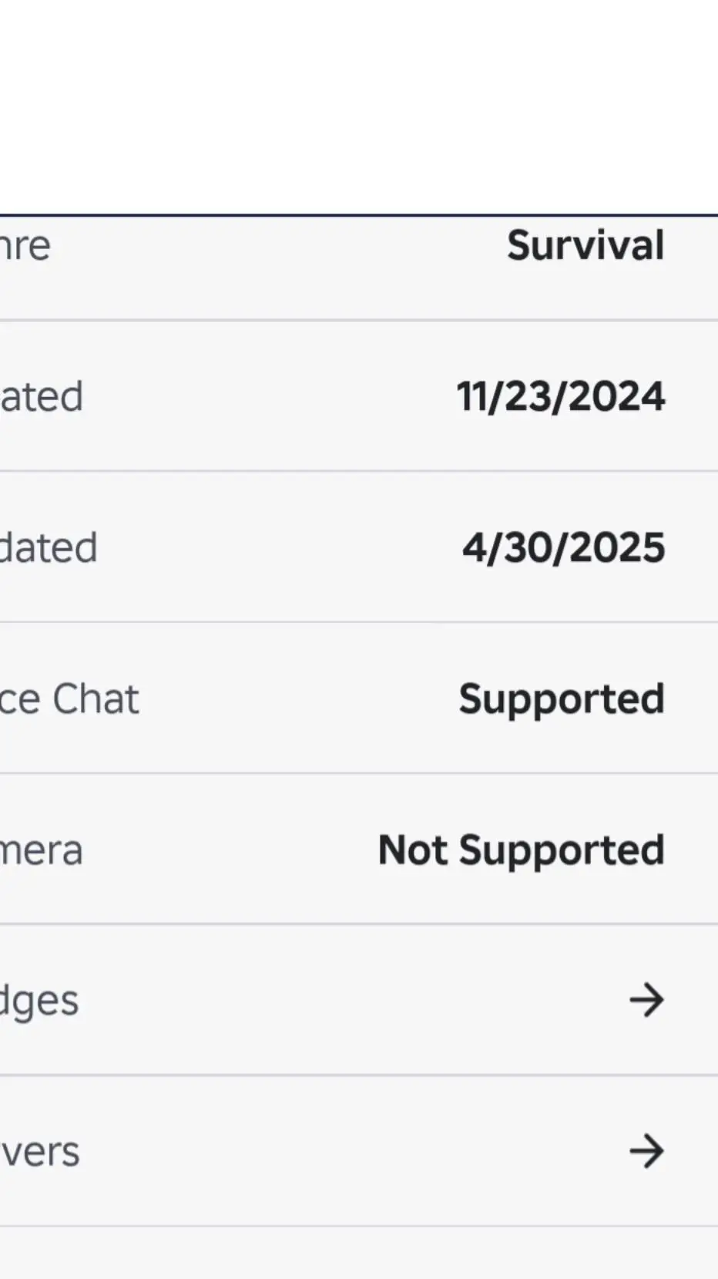Click the Updated row label
The image size is (718, 1279).
point(49,547)
